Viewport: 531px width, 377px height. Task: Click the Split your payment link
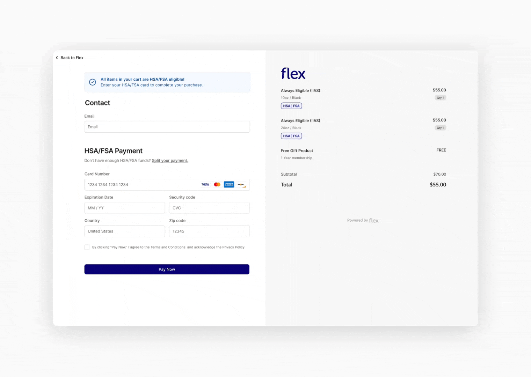(x=170, y=161)
